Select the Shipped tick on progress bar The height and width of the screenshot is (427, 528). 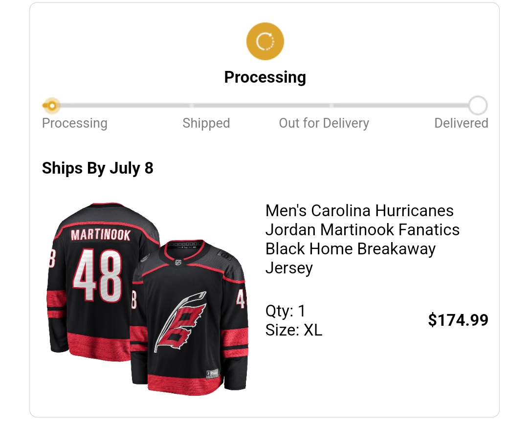click(192, 105)
